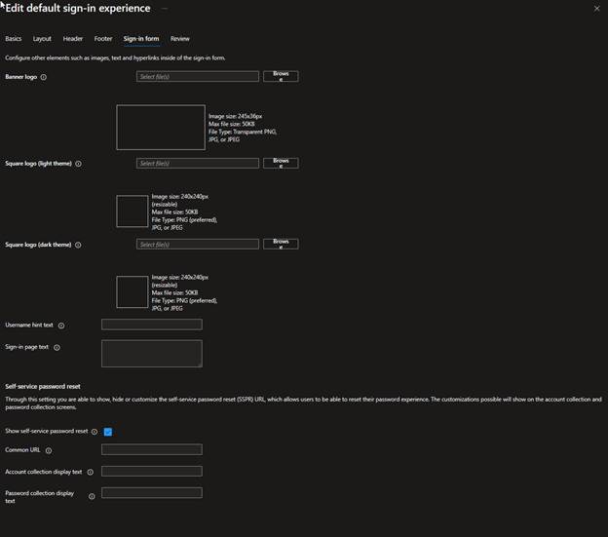Select the Footer tab
The image size is (608, 537).
pos(103,39)
